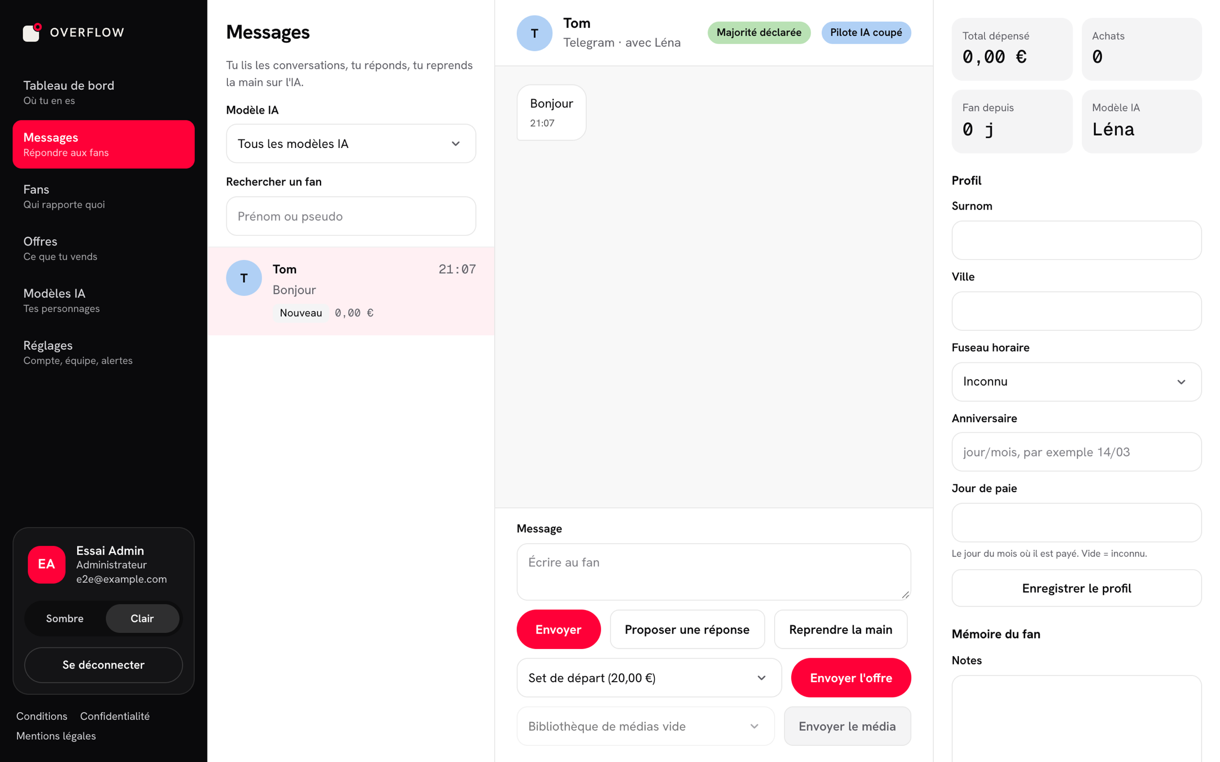Click the EA admin avatar badge
Image resolution: width=1220 pixels, height=762 pixels.
click(x=47, y=564)
